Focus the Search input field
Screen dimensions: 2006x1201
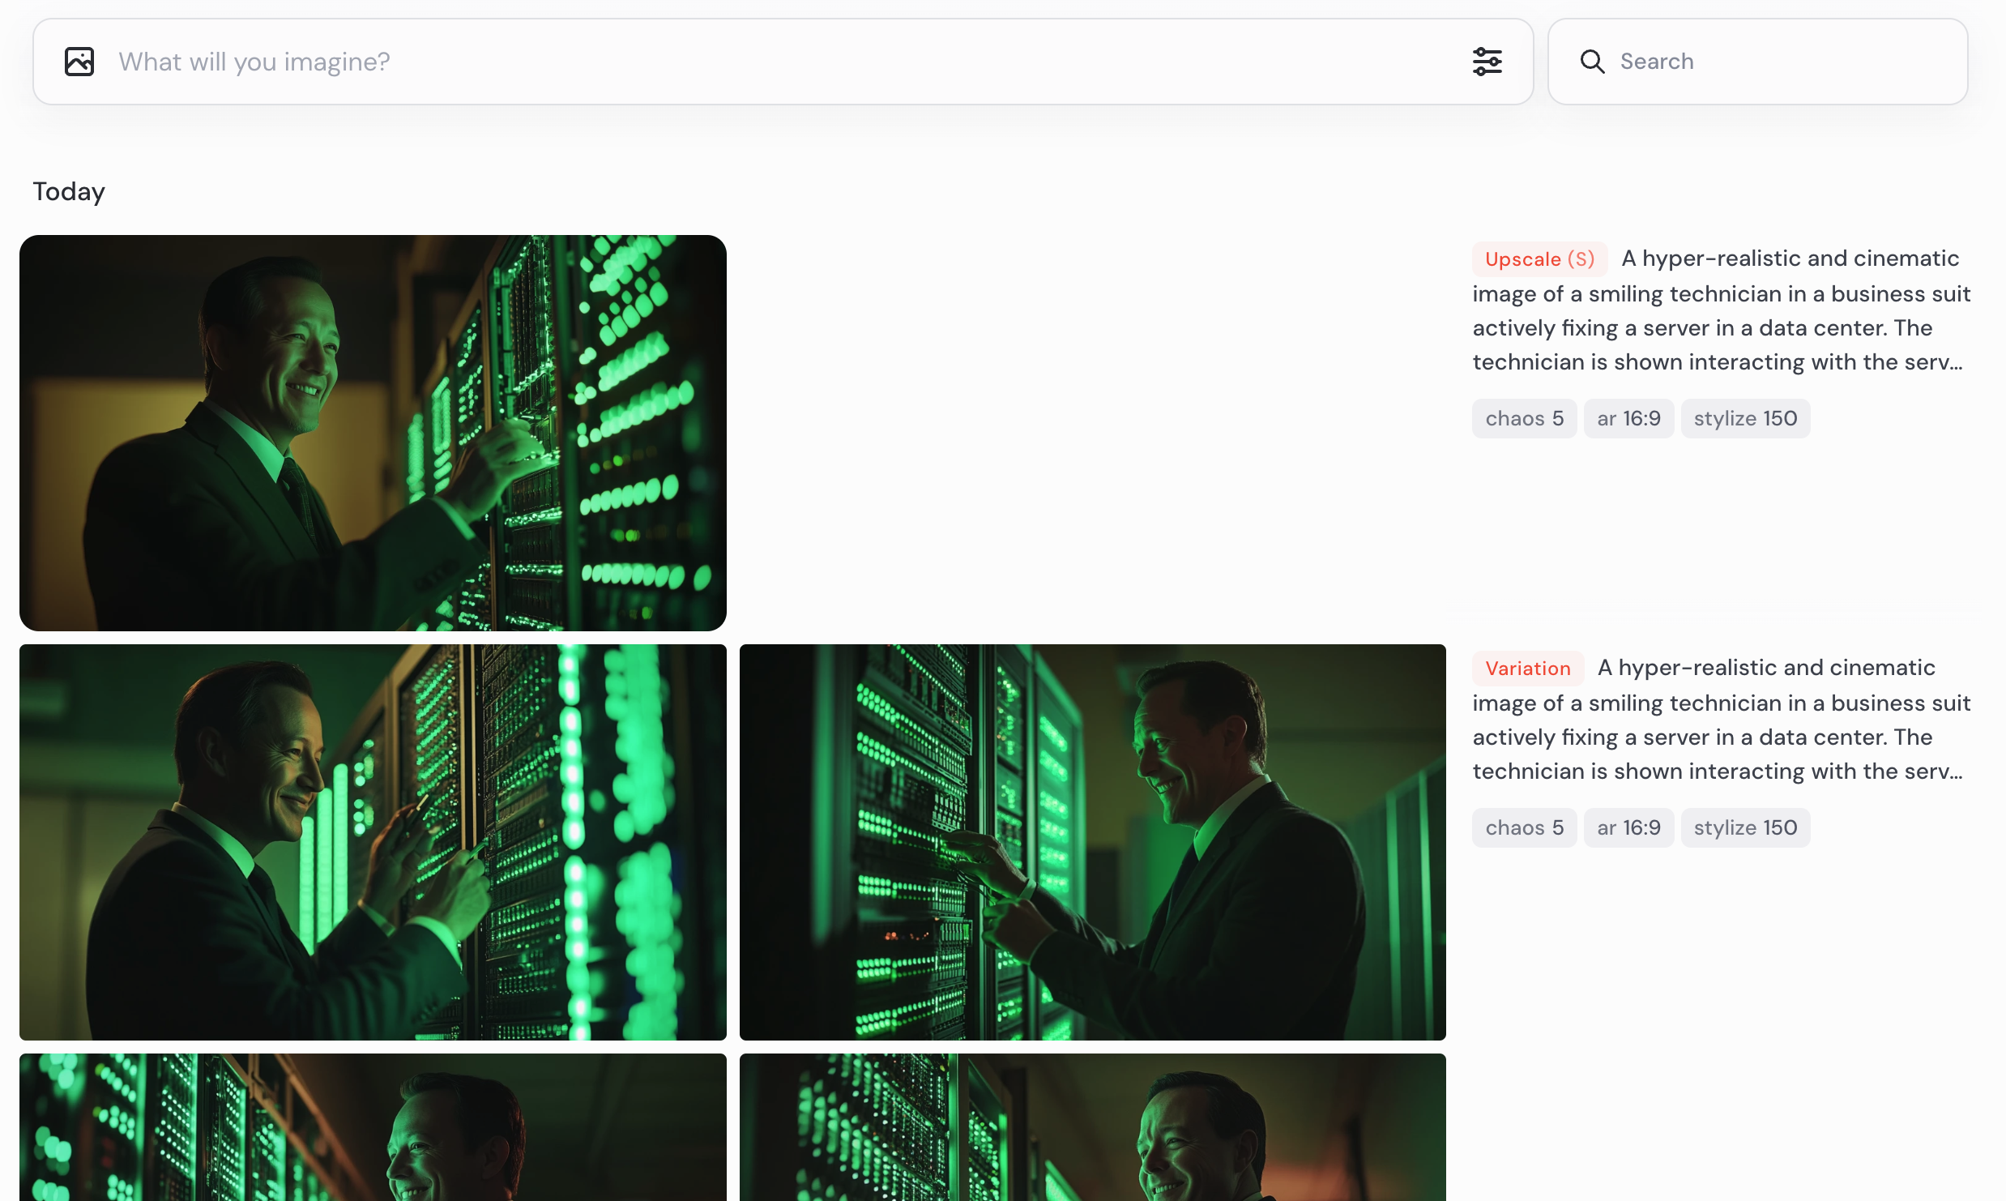[1782, 62]
